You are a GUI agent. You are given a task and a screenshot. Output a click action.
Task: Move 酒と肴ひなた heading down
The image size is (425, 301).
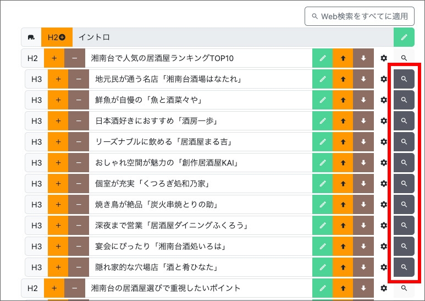[x=363, y=267]
